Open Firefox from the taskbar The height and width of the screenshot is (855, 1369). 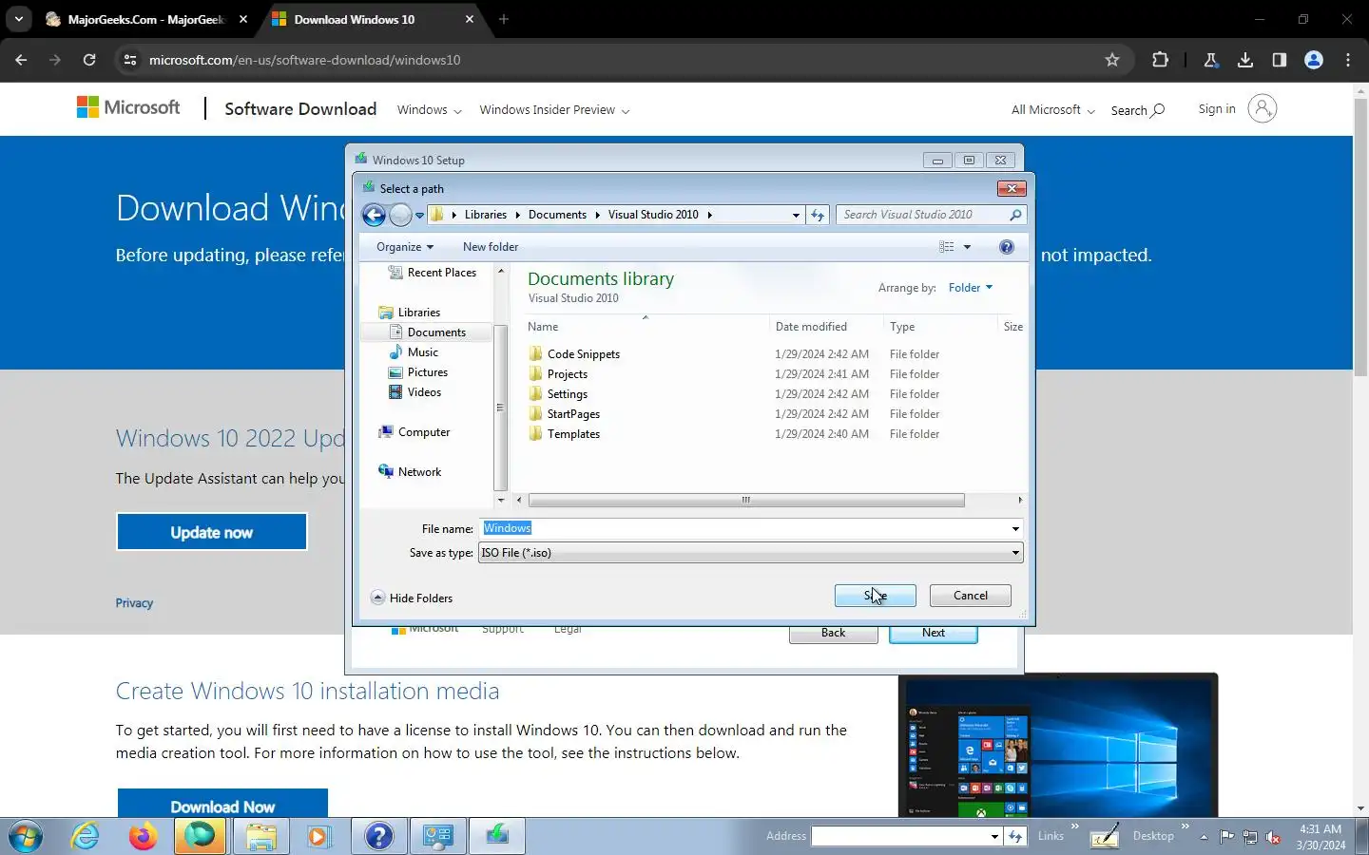pyautogui.click(x=144, y=836)
